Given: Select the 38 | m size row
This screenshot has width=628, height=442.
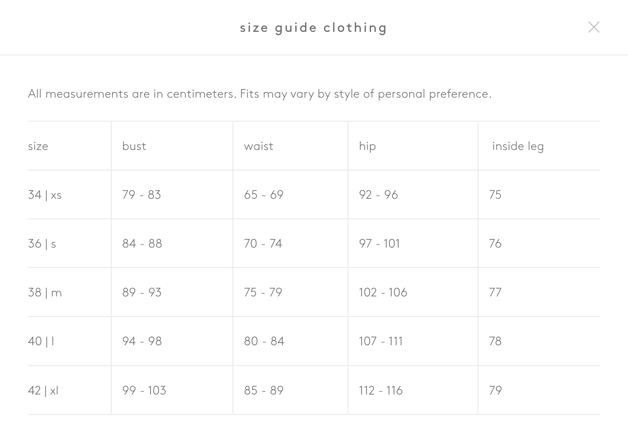Looking at the screenshot, I should pos(45,292).
